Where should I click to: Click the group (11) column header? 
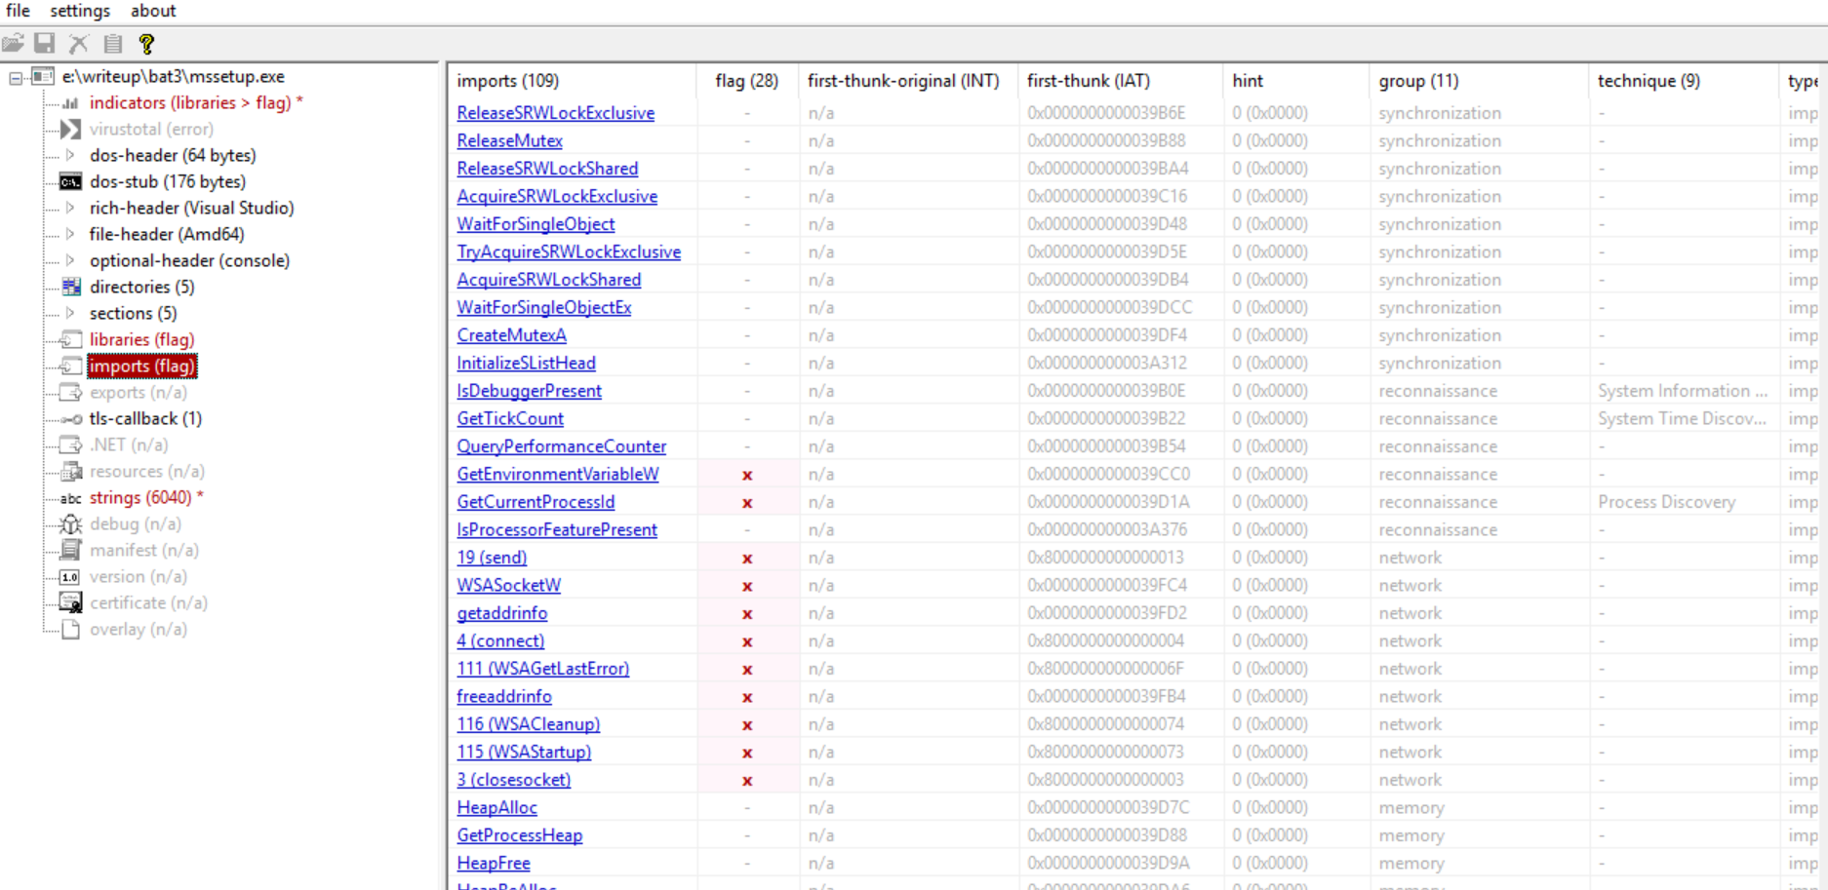1418,81
